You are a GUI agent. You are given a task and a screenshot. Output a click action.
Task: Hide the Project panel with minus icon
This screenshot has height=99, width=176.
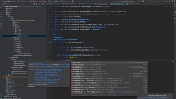pyautogui.click(x=45, y=4)
